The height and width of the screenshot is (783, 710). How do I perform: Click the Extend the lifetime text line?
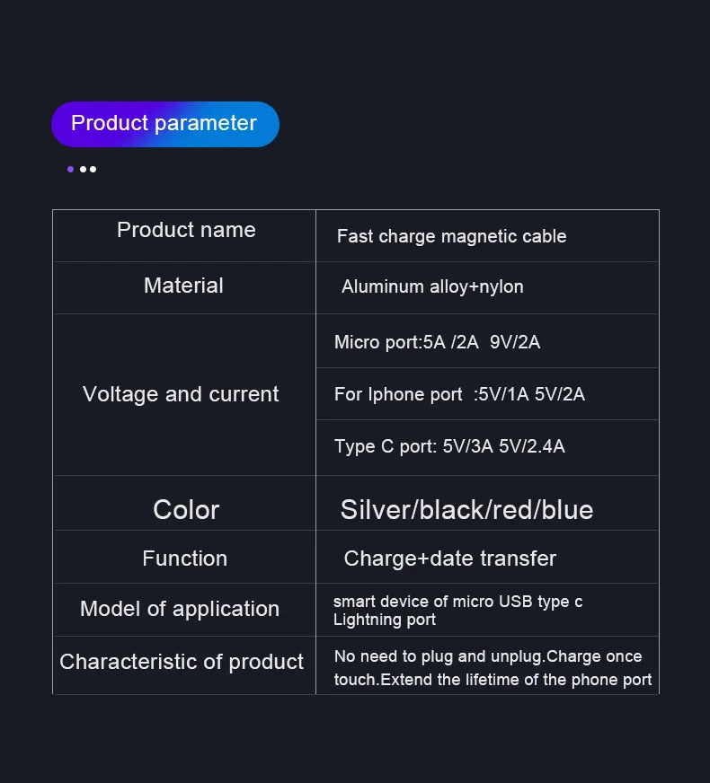click(x=493, y=680)
